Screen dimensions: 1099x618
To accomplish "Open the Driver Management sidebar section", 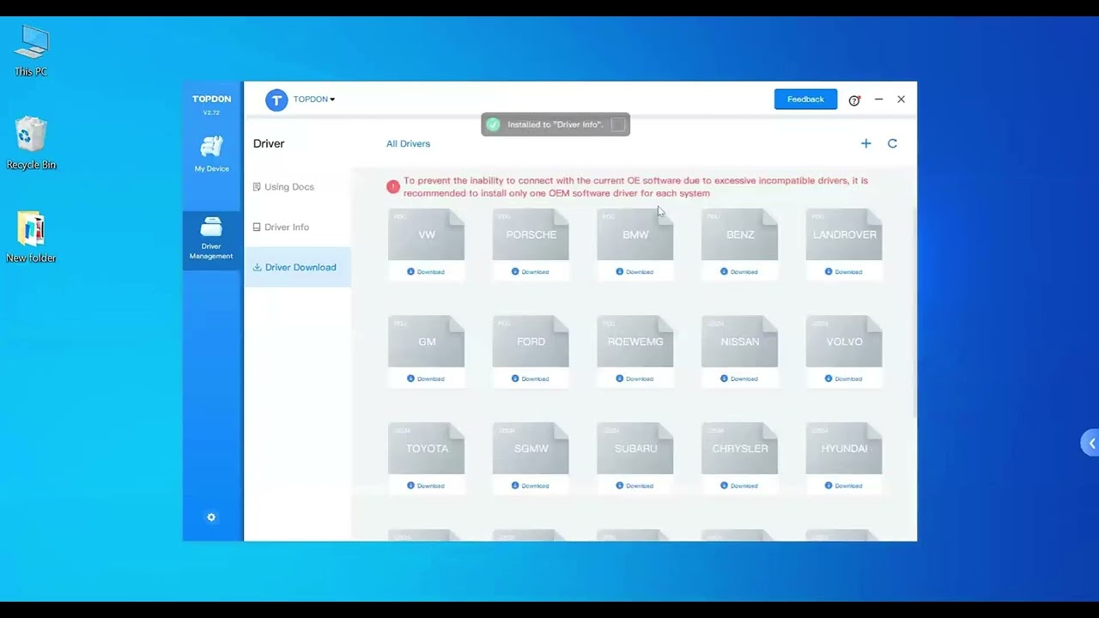I will pyautogui.click(x=211, y=239).
